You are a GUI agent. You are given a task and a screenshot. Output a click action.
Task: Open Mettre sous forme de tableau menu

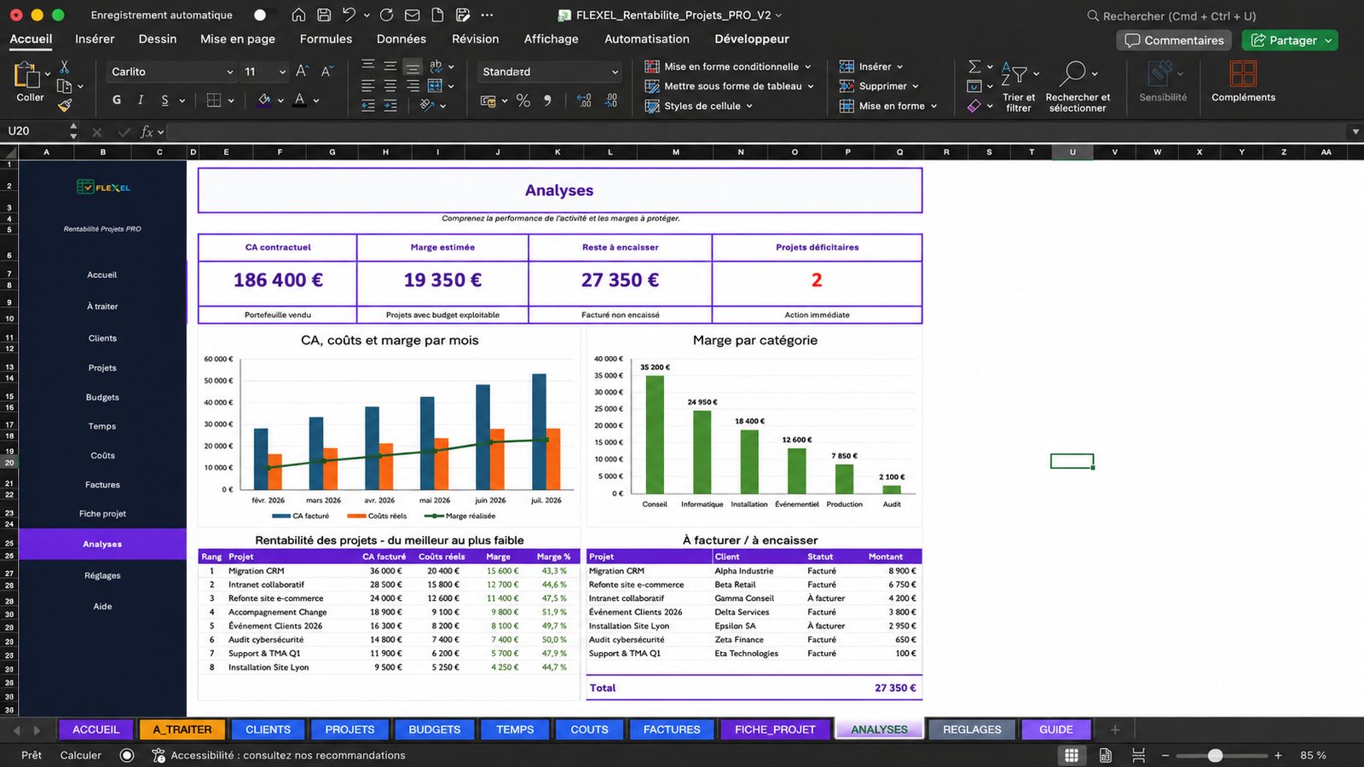pyautogui.click(x=730, y=86)
